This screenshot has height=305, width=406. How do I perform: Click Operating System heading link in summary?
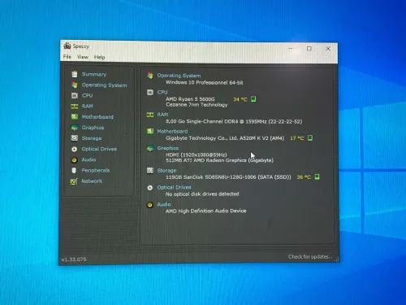tap(179, 76)
